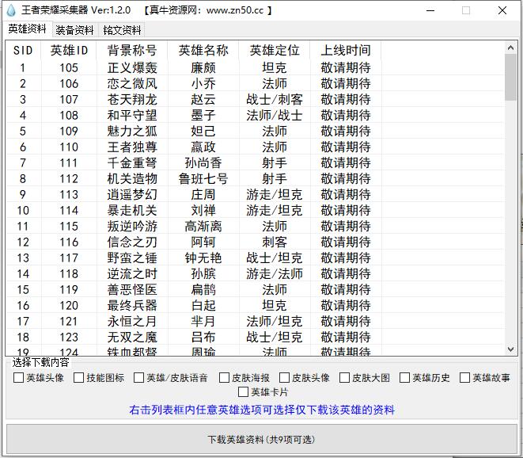Viewport: 523px width, 458px height.
Task: Click the hero name 吕布
Action: pos(203,337)
